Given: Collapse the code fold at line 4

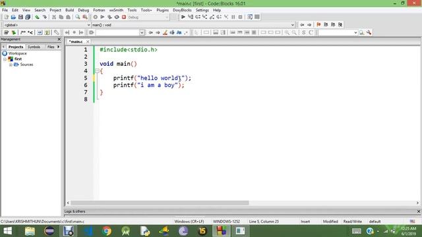Looking at the screenshot, I should (97, 71).
